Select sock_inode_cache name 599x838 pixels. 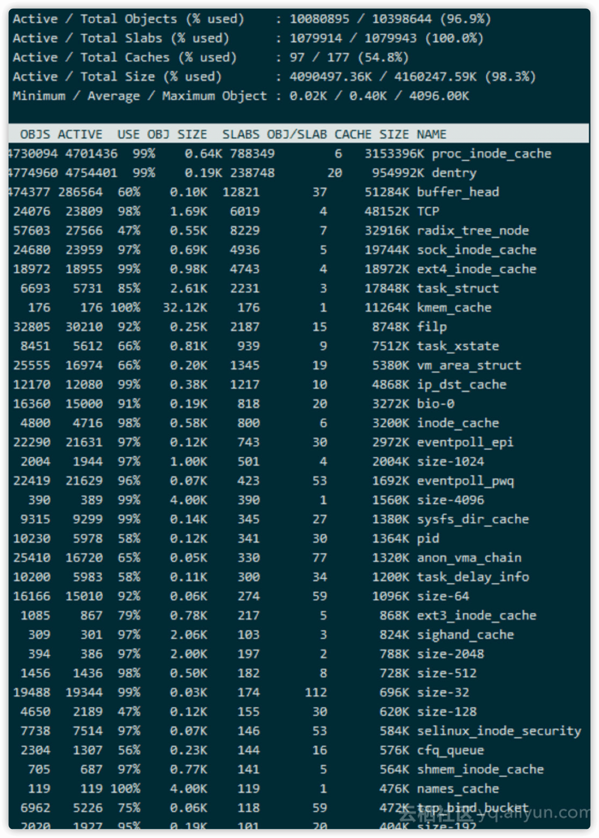[476, 250]
